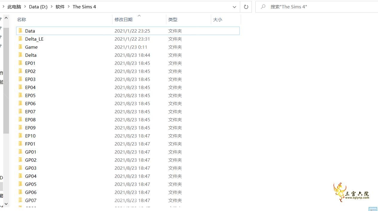This screenshot has height=211, width=378.
Task: Click the Data folder icon
Action: 20,31
